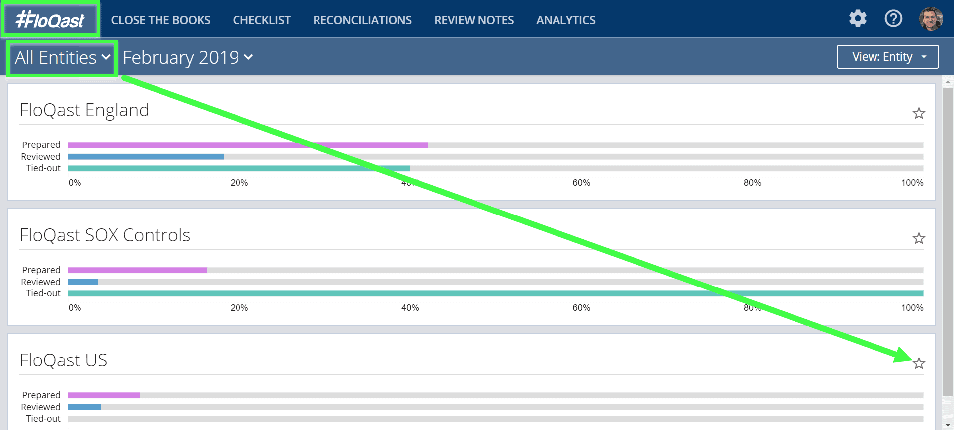Image resolution: width=954 pixels, height=430 pixels.
Task: Click the Prepared label under FloQast SOX Controls
Action: [x=41, y=270]
